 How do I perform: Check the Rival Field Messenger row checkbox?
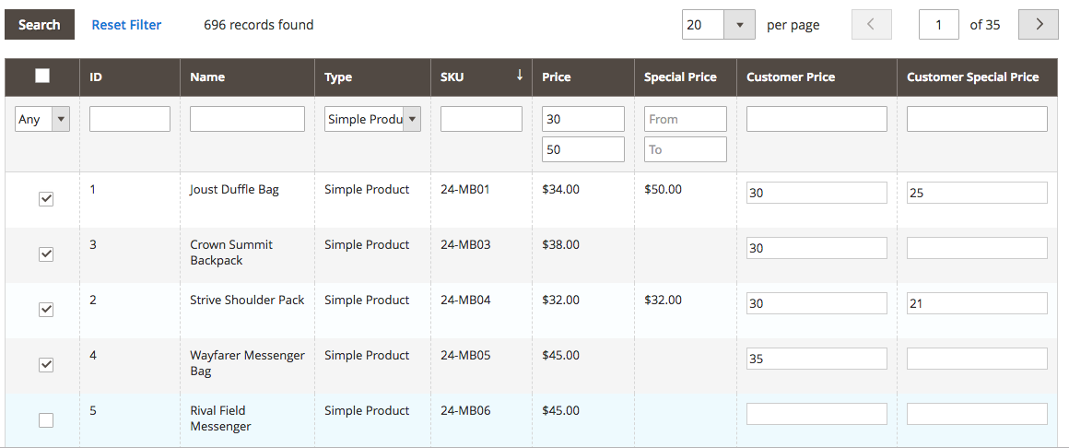pos(46,420)
